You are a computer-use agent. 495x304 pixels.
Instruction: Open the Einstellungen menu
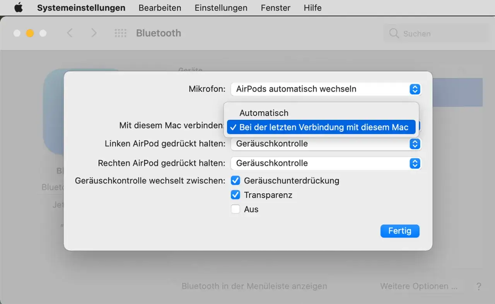click(221, 7)
